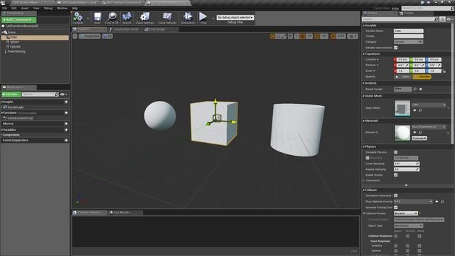The height and width of the screenshot is (256, 455).
Task: Start Simulation from the toolbar
Action: pyautogui.click(x=188, y=18)
